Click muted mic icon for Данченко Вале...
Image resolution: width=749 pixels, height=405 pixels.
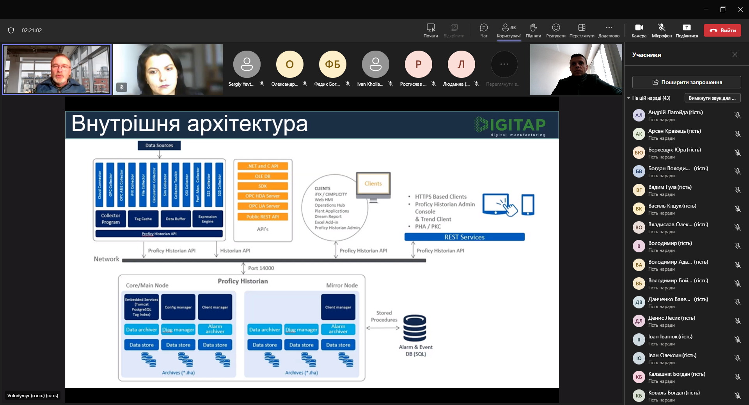(737, 302)
